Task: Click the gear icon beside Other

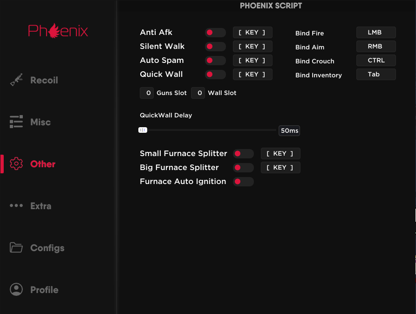Action: (x=16, y=164)
